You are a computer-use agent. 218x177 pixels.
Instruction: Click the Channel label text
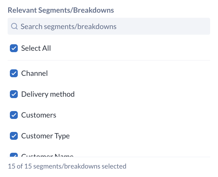point(34,73)
